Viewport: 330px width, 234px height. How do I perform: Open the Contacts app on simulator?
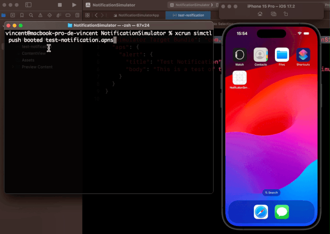(x=260, y=55)
